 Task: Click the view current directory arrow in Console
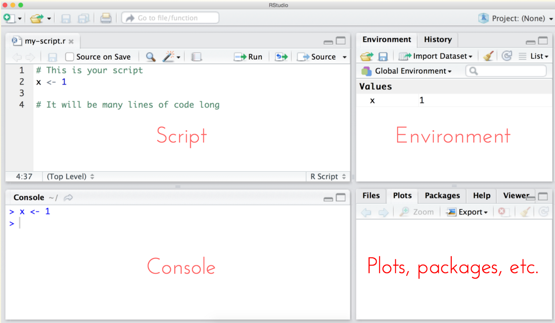pos(68,198)
